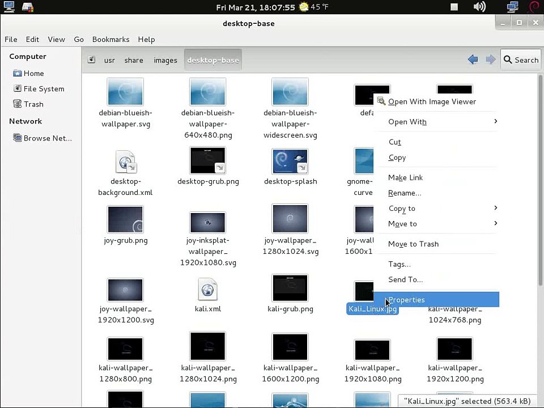544x408 pixels.
Task: Choose Copy from context menu
Action: (x=436, y=158)
